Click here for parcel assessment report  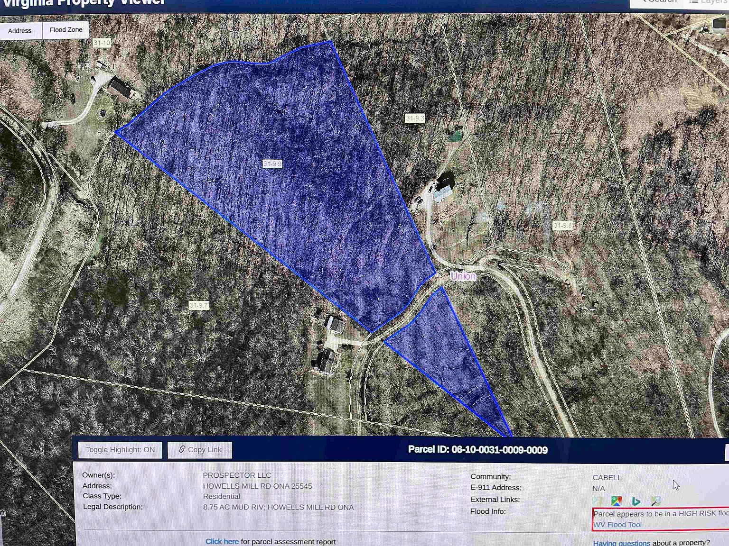click(x=222, y=541)
